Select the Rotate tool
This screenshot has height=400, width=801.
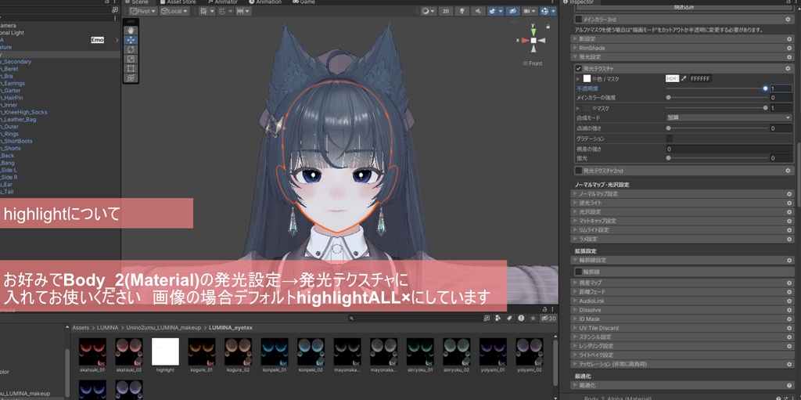coord(131,49)
